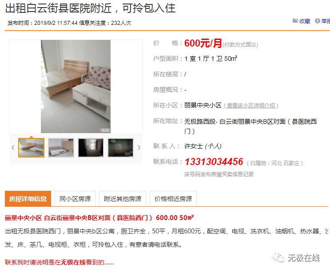Show previous thumbnails with left arrow

(x=13, y=147)
